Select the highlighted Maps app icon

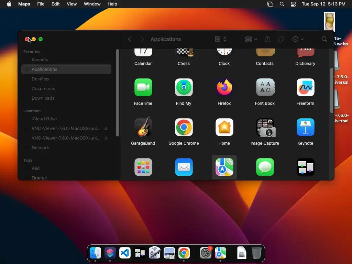click(224, 167)
